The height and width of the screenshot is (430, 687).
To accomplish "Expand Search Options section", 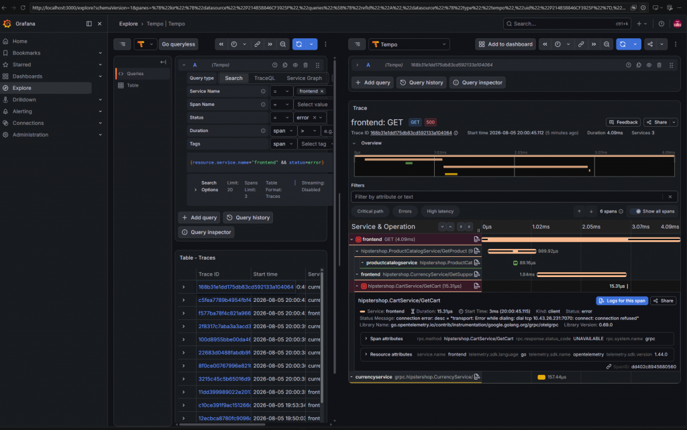I will (195, 190).
